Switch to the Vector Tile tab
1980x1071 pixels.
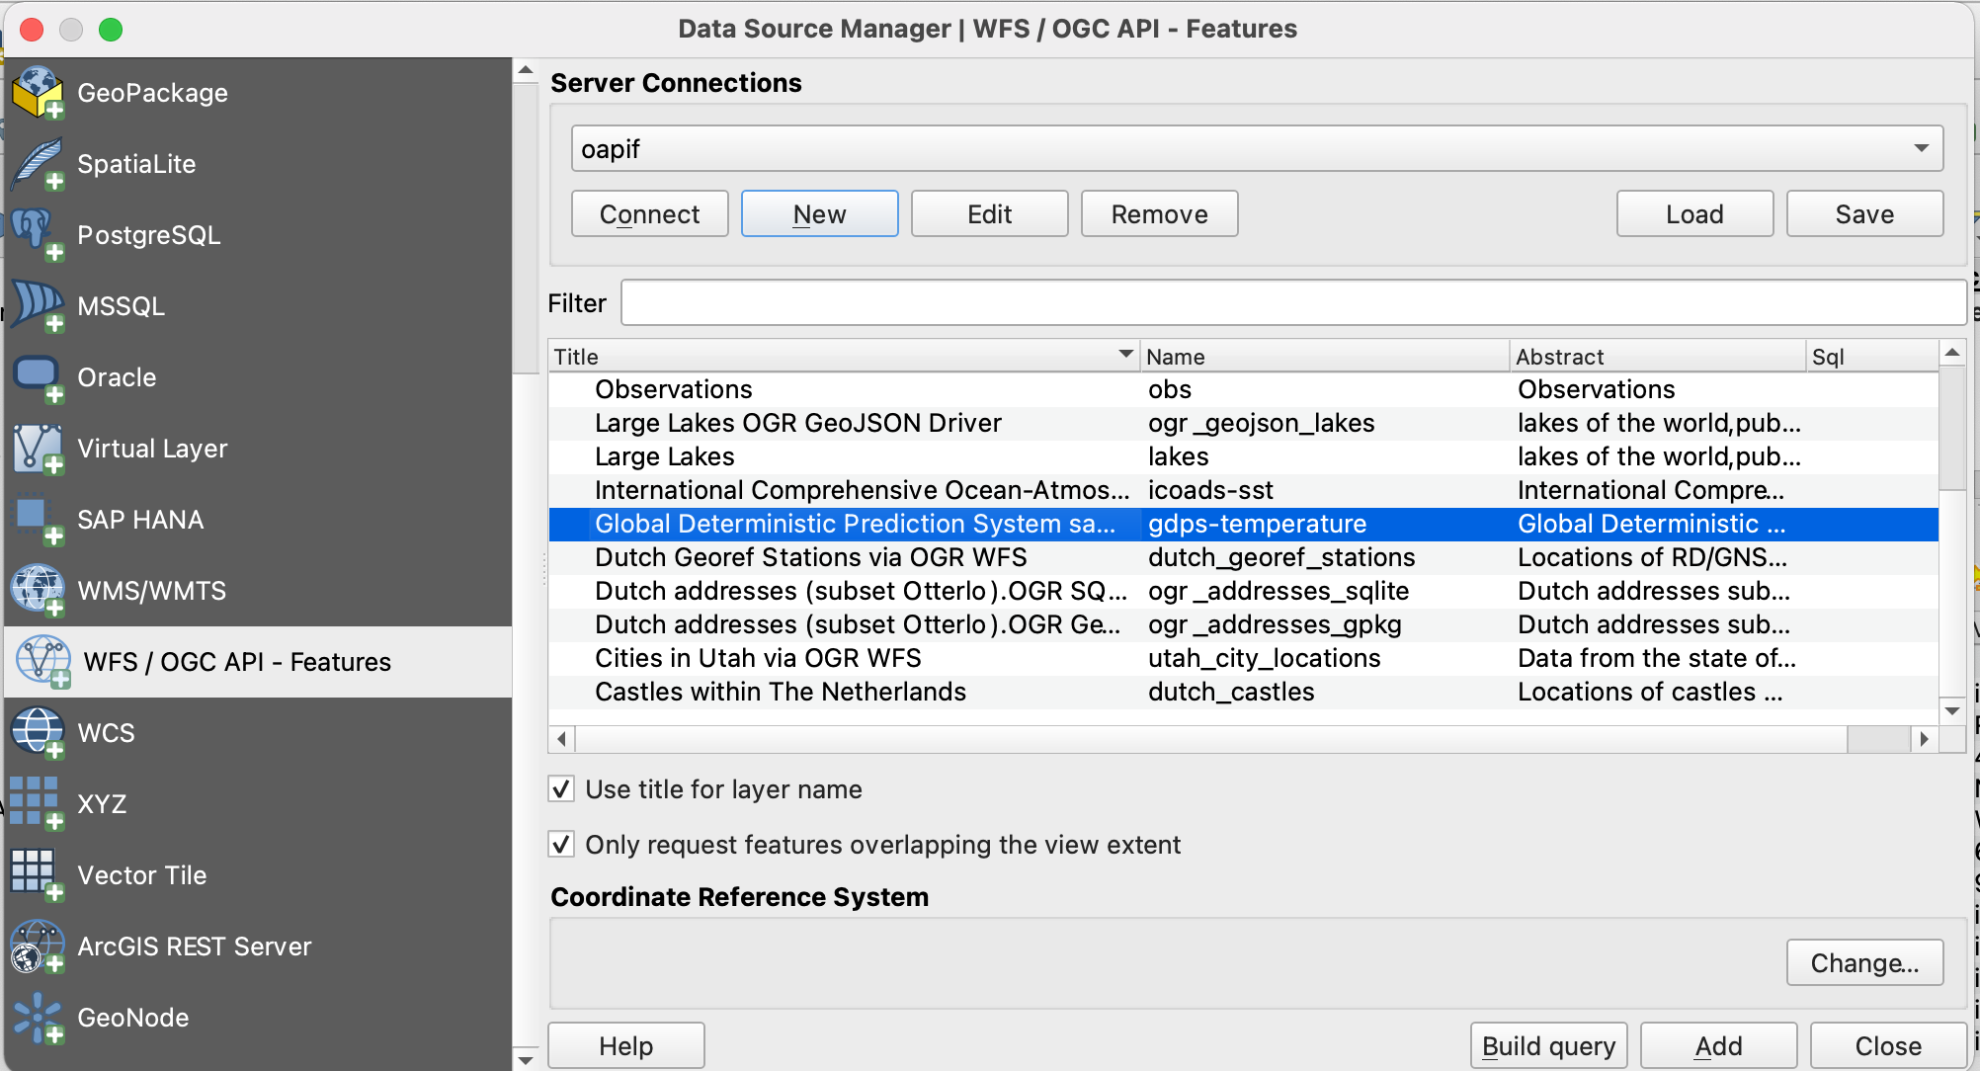point(141,875)
